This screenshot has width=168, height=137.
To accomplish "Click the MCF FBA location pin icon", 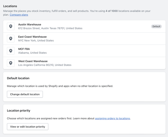I will click(11, 51).
